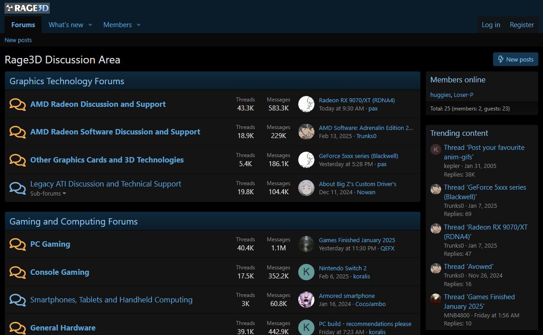The image size is (543, 335).
Task: Open the Members tab
Action: tap(118, 25)
